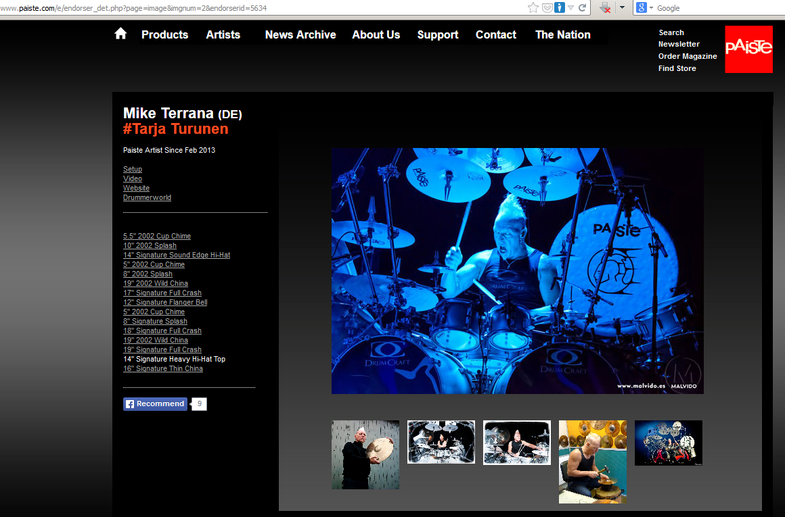Open the address bar history dropdown arrow
785x517 pixels.
(570, 7)
